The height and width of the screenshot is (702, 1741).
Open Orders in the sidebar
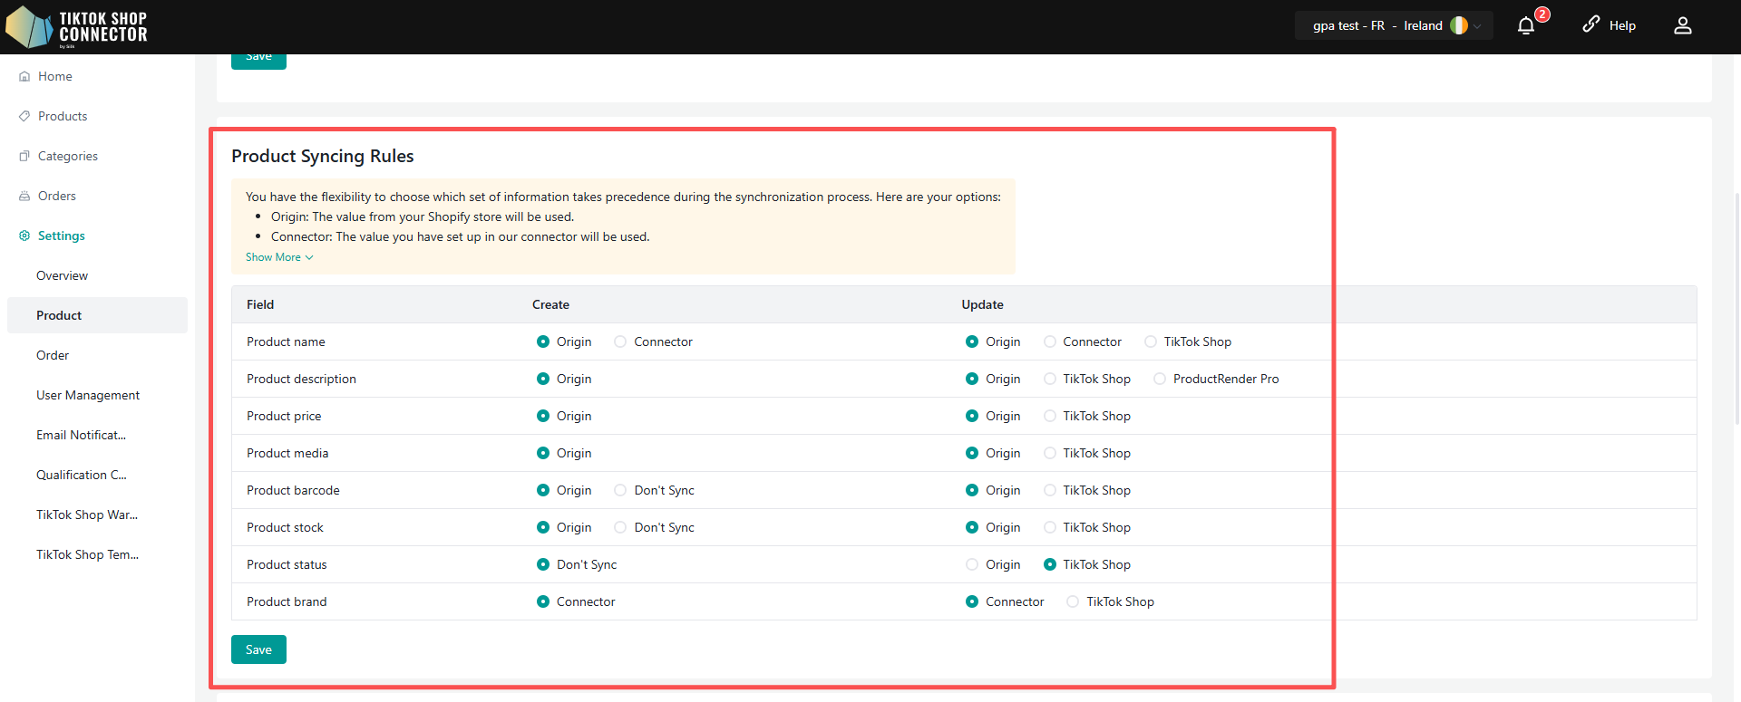(57, 196)
